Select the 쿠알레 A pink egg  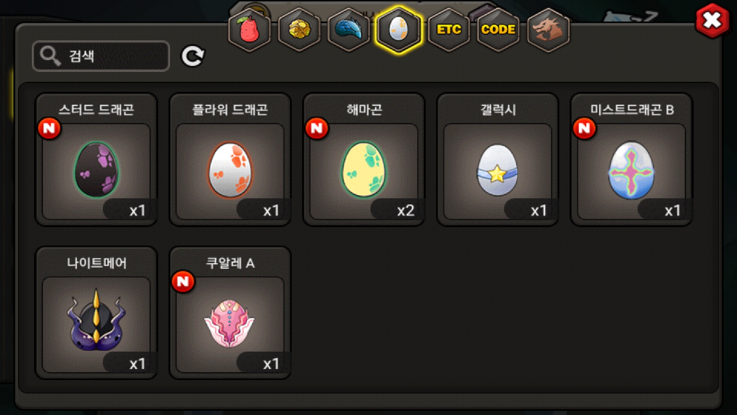pyautogui.click(x=230, y=313)
